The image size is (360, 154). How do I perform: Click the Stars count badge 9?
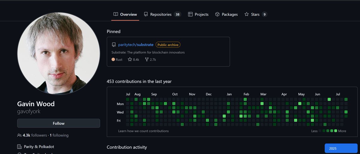coord(265,14)
